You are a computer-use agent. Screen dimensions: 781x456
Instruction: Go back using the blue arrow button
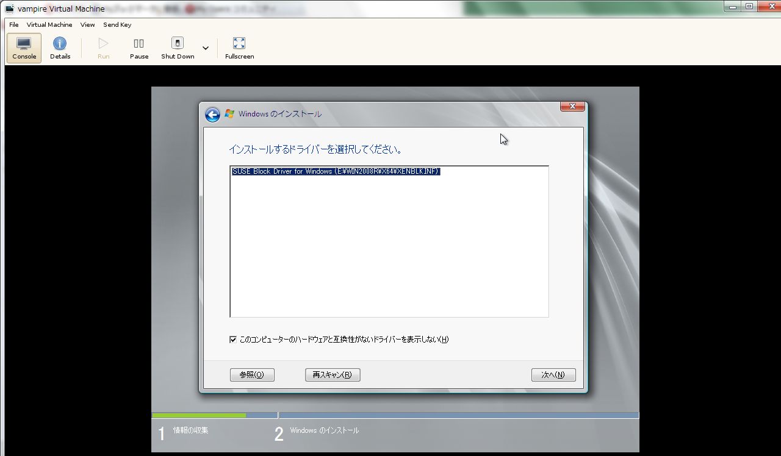(212, 115)
